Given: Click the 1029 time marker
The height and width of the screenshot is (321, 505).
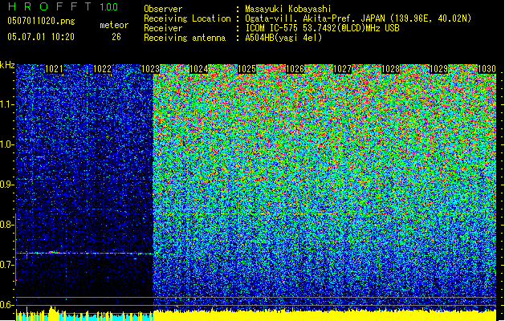Looking at the screenshot, I should pyautogui.click(x=438, y=69).
